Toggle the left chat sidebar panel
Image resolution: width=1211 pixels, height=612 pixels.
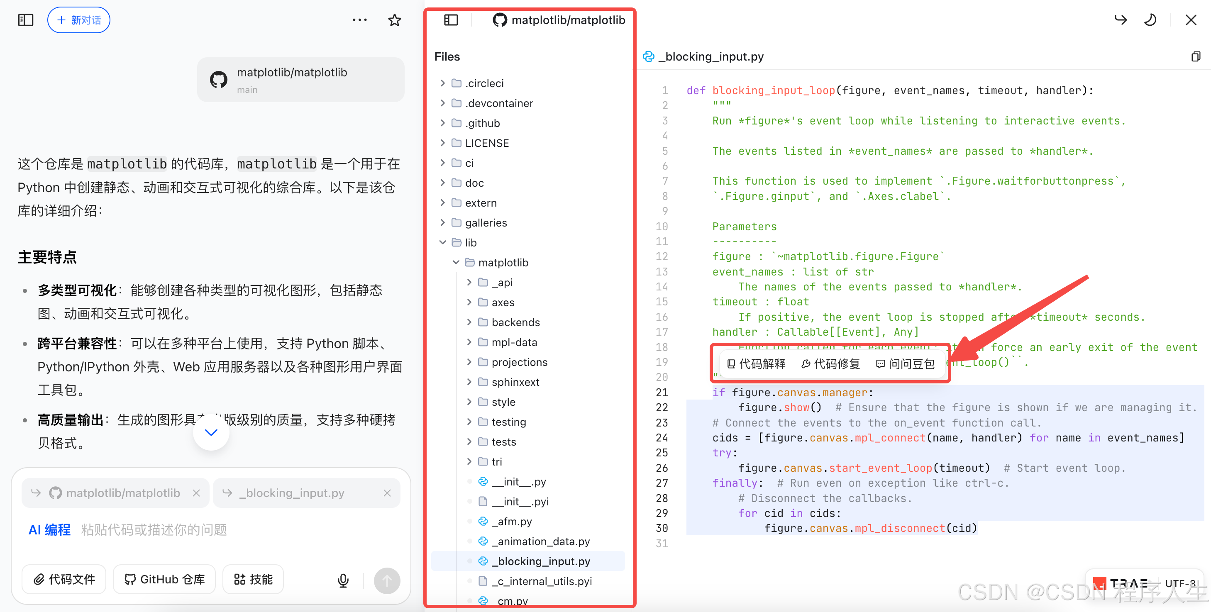click(x=25, y=20)
